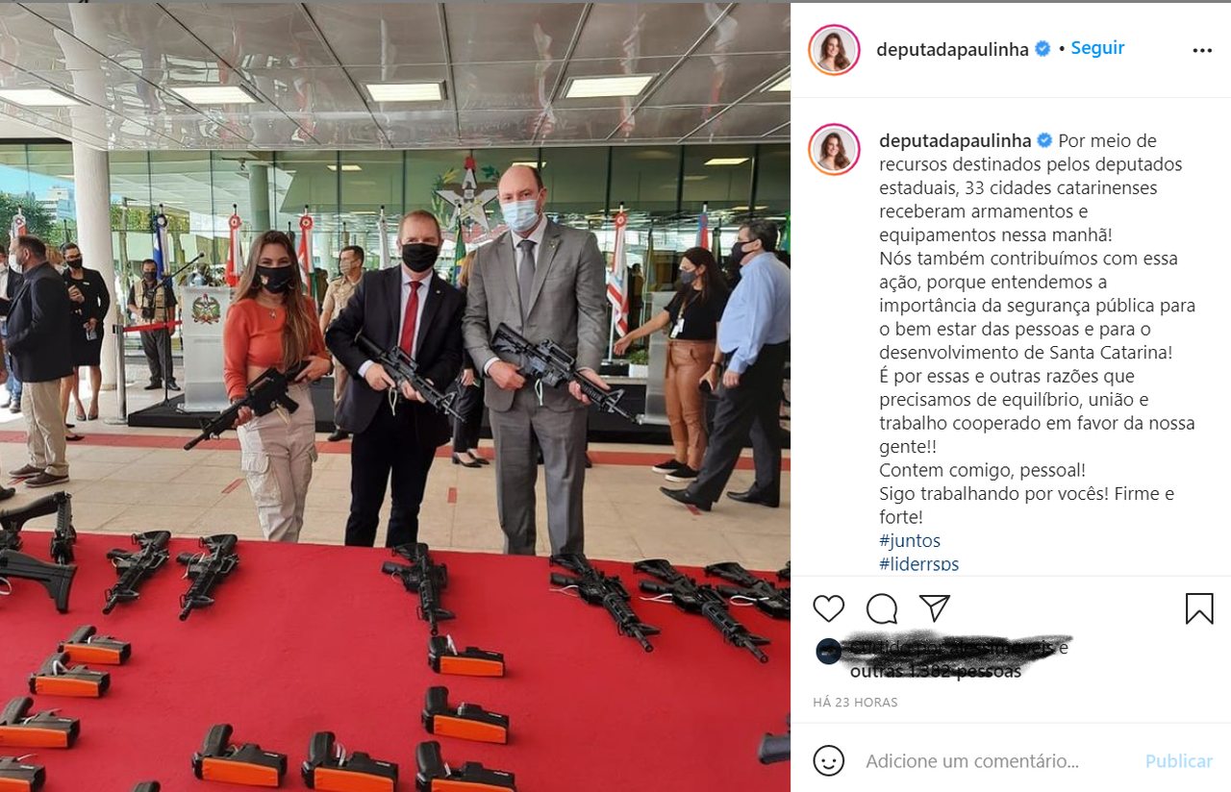Click the post photo of people holding rifles
The image size is (1231, 792).
[395, 396]
